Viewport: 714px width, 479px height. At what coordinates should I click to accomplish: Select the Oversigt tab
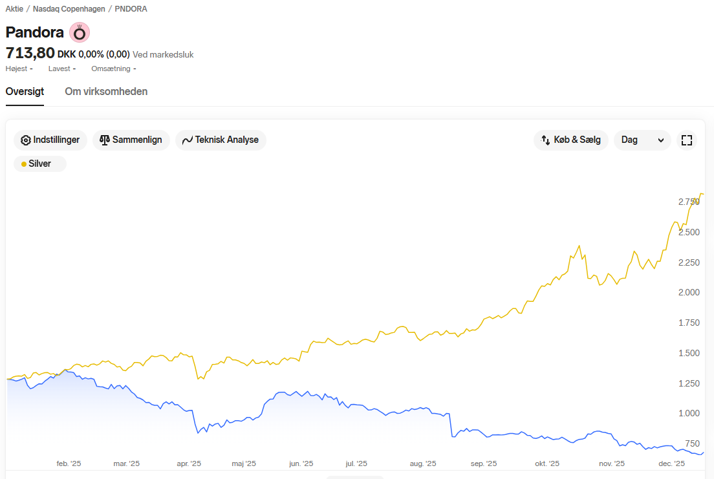point(25,92)
